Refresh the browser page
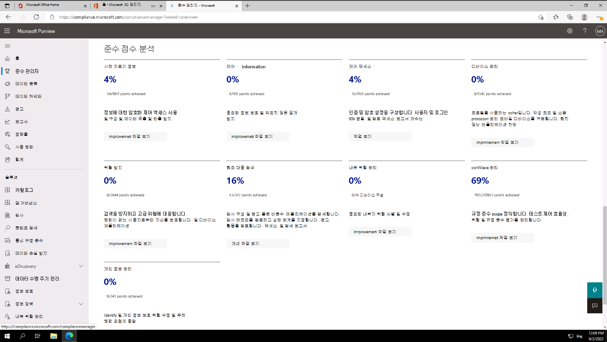This screenshot has width=607, height=342. [36, 17]
